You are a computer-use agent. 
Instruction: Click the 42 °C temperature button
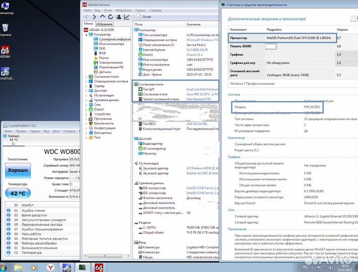[18, 193]
